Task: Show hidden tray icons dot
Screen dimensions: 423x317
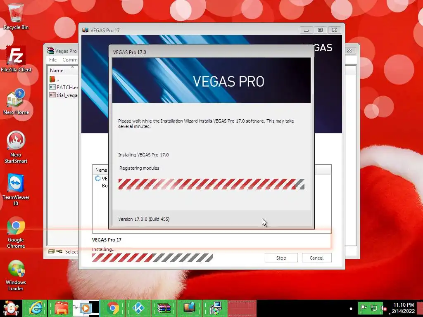Action: (x=351, y=308)
